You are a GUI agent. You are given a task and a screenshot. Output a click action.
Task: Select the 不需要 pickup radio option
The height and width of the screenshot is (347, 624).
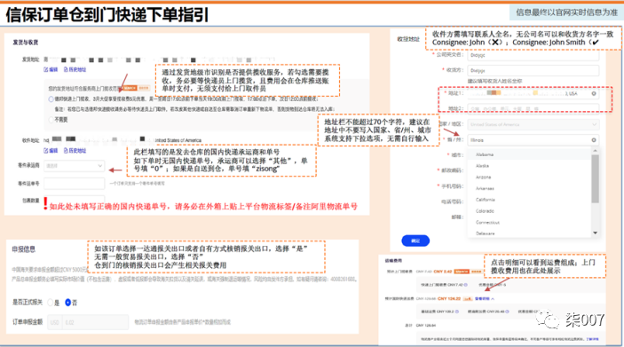(51, 120)
